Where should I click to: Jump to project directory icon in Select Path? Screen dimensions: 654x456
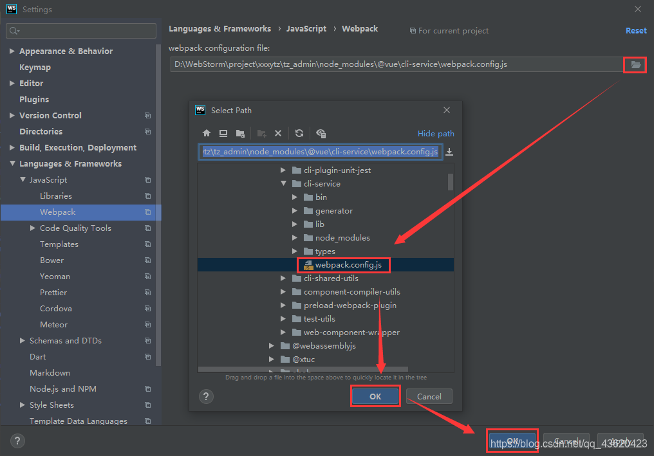click(x=240, y=133)
